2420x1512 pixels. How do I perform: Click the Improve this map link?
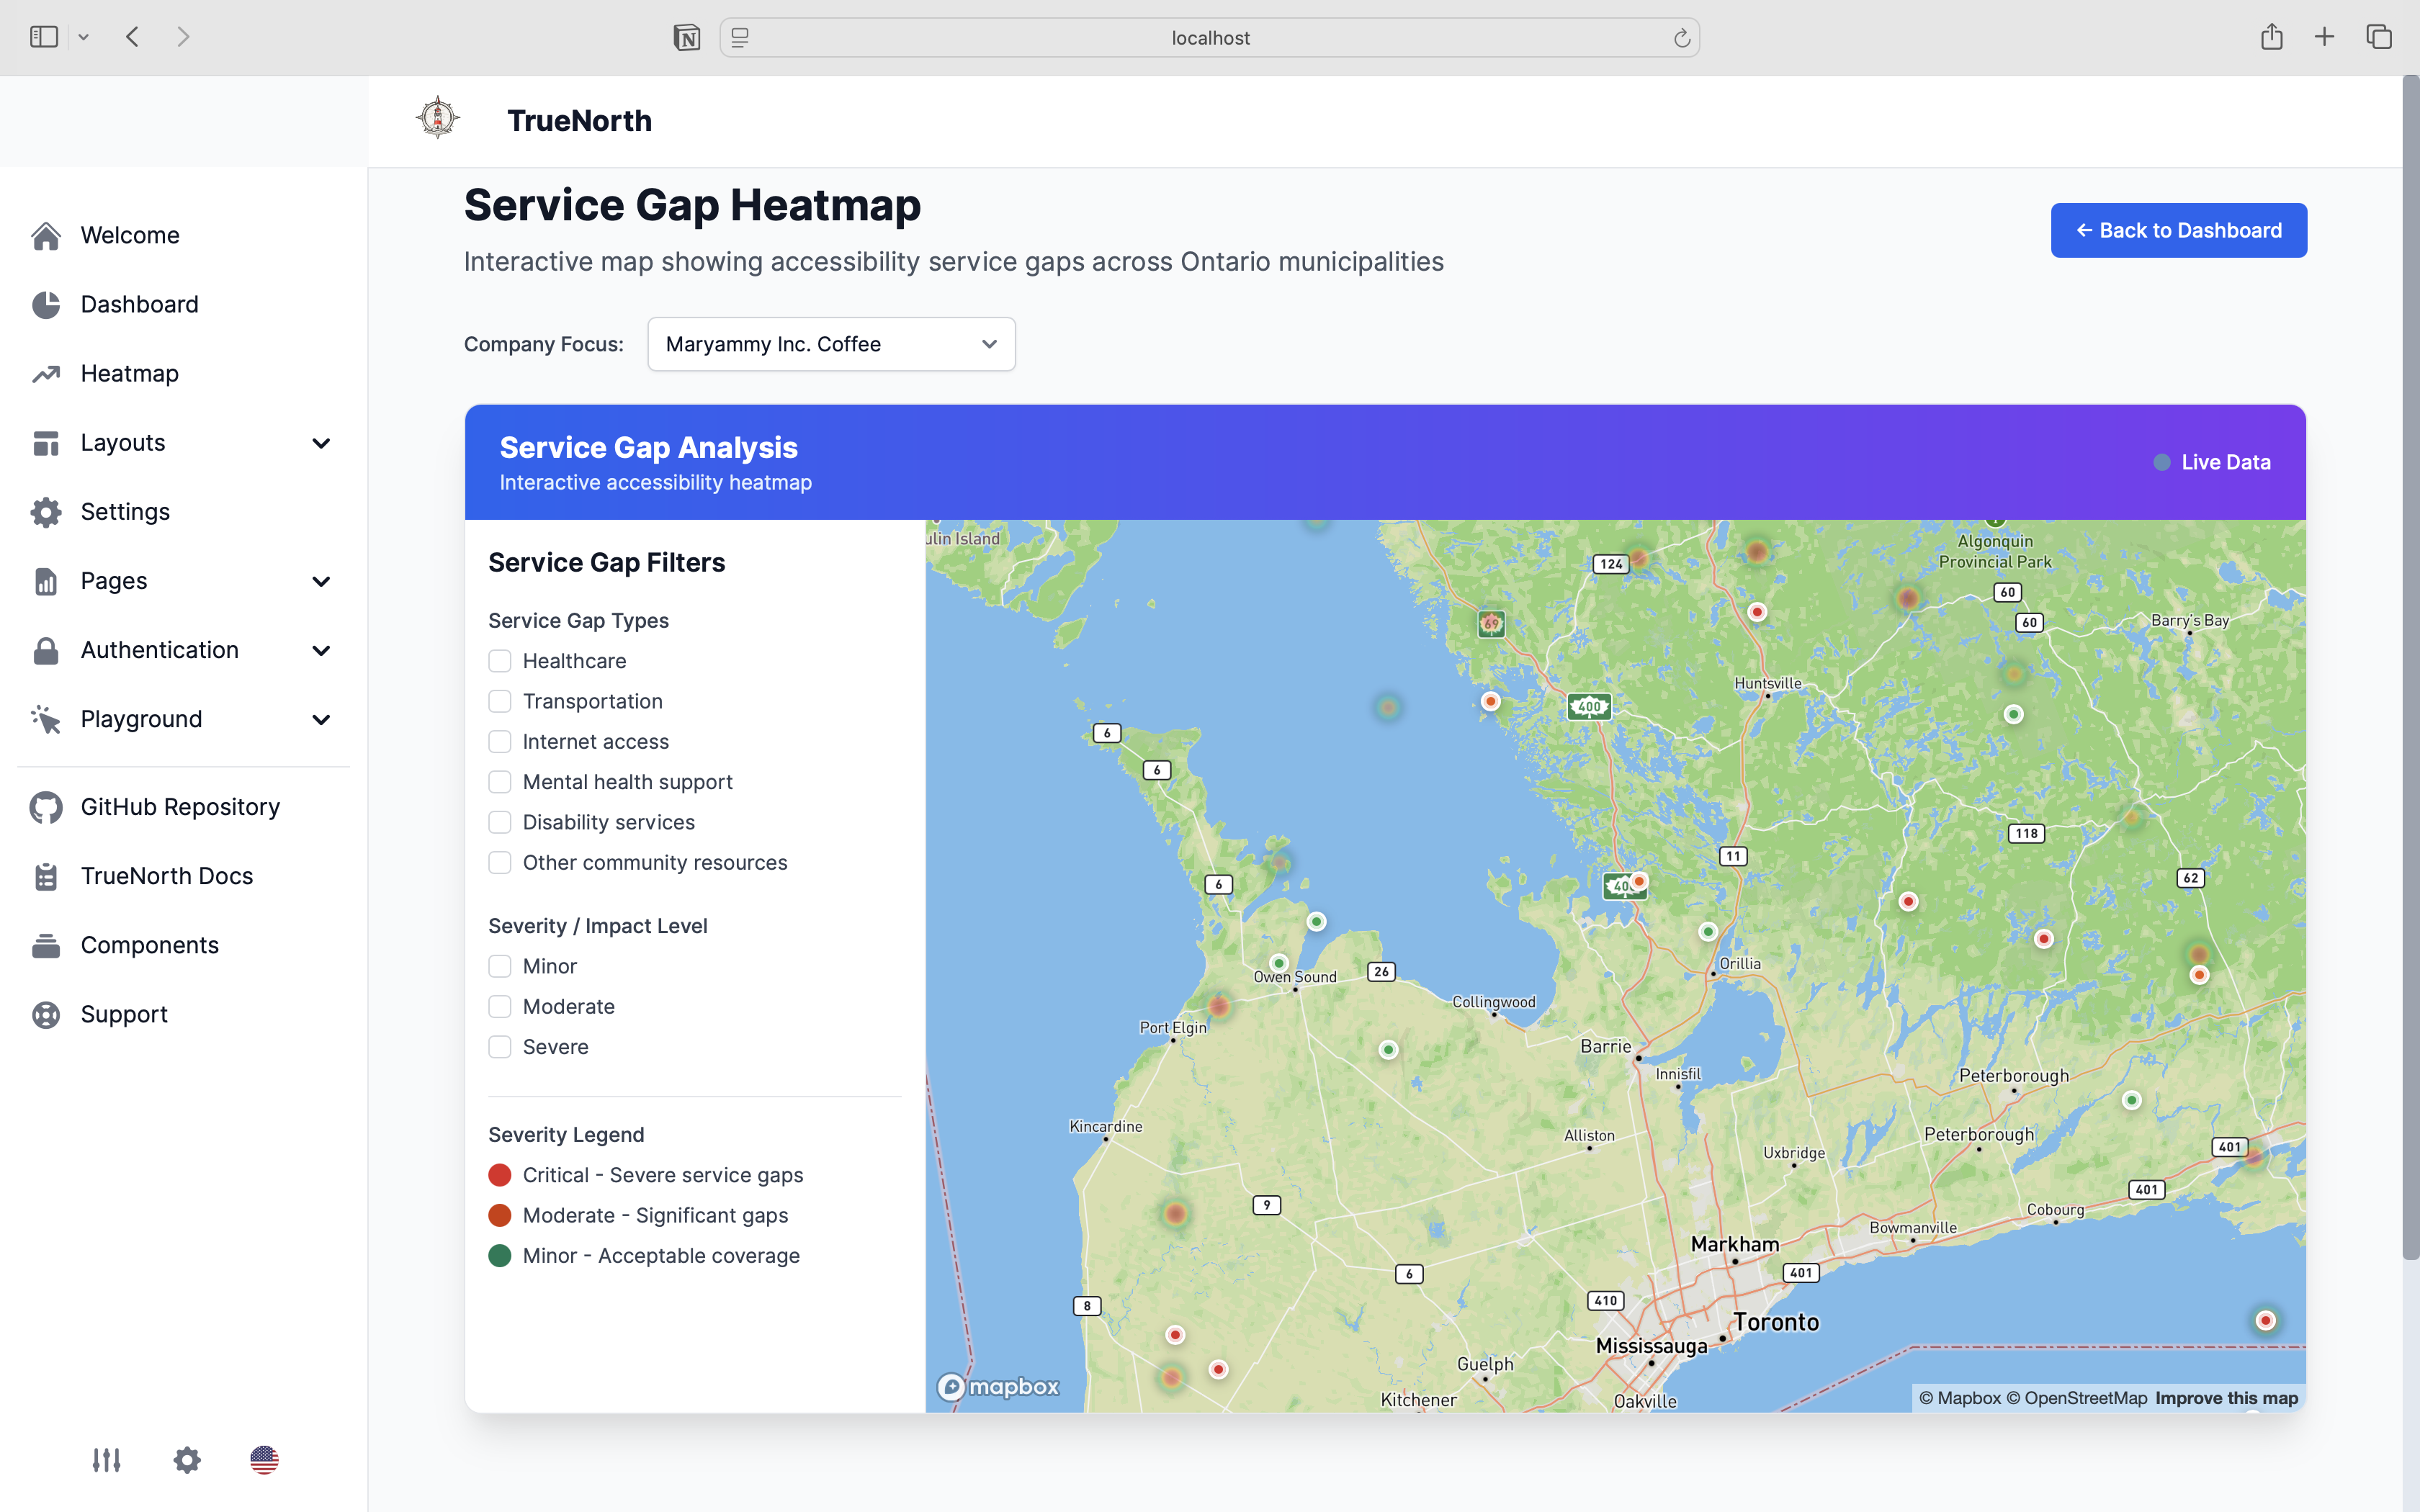pos(2226,1398)
